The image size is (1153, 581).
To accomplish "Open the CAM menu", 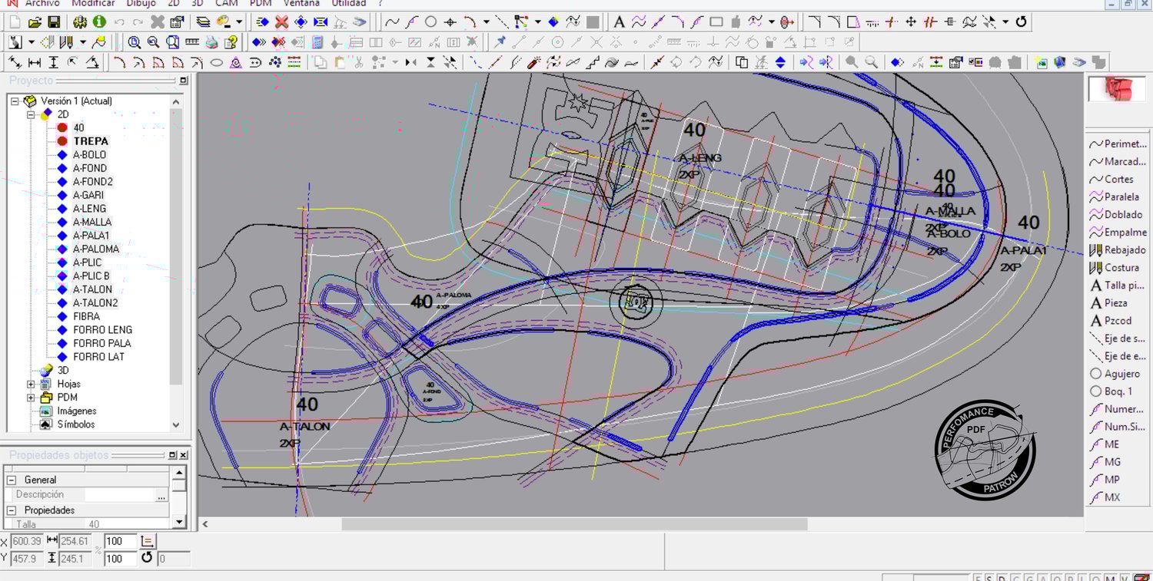I will pyautogui.click(x=226, y=3).
